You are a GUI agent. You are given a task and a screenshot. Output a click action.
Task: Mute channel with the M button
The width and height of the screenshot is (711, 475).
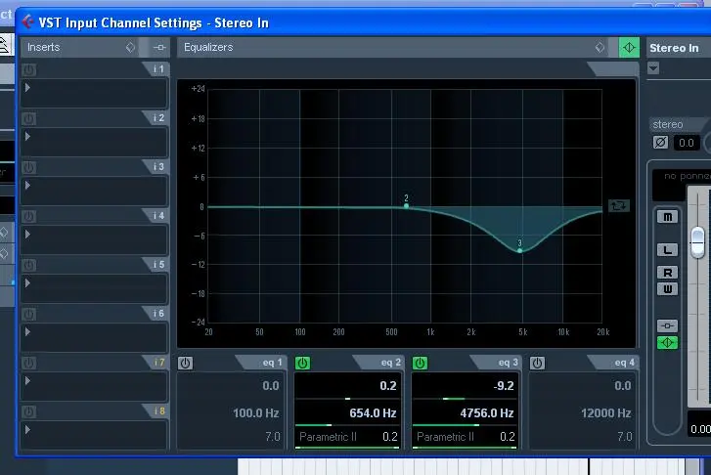(x=667, y=217)
